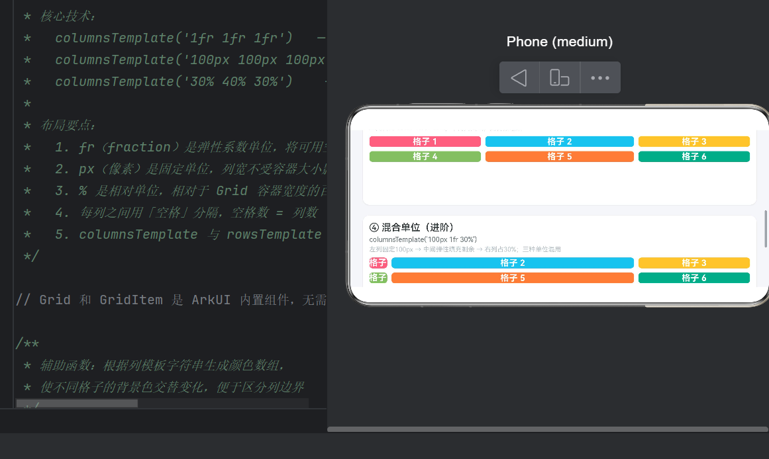Click the 核心技术 comment line in code

(59, 16)
